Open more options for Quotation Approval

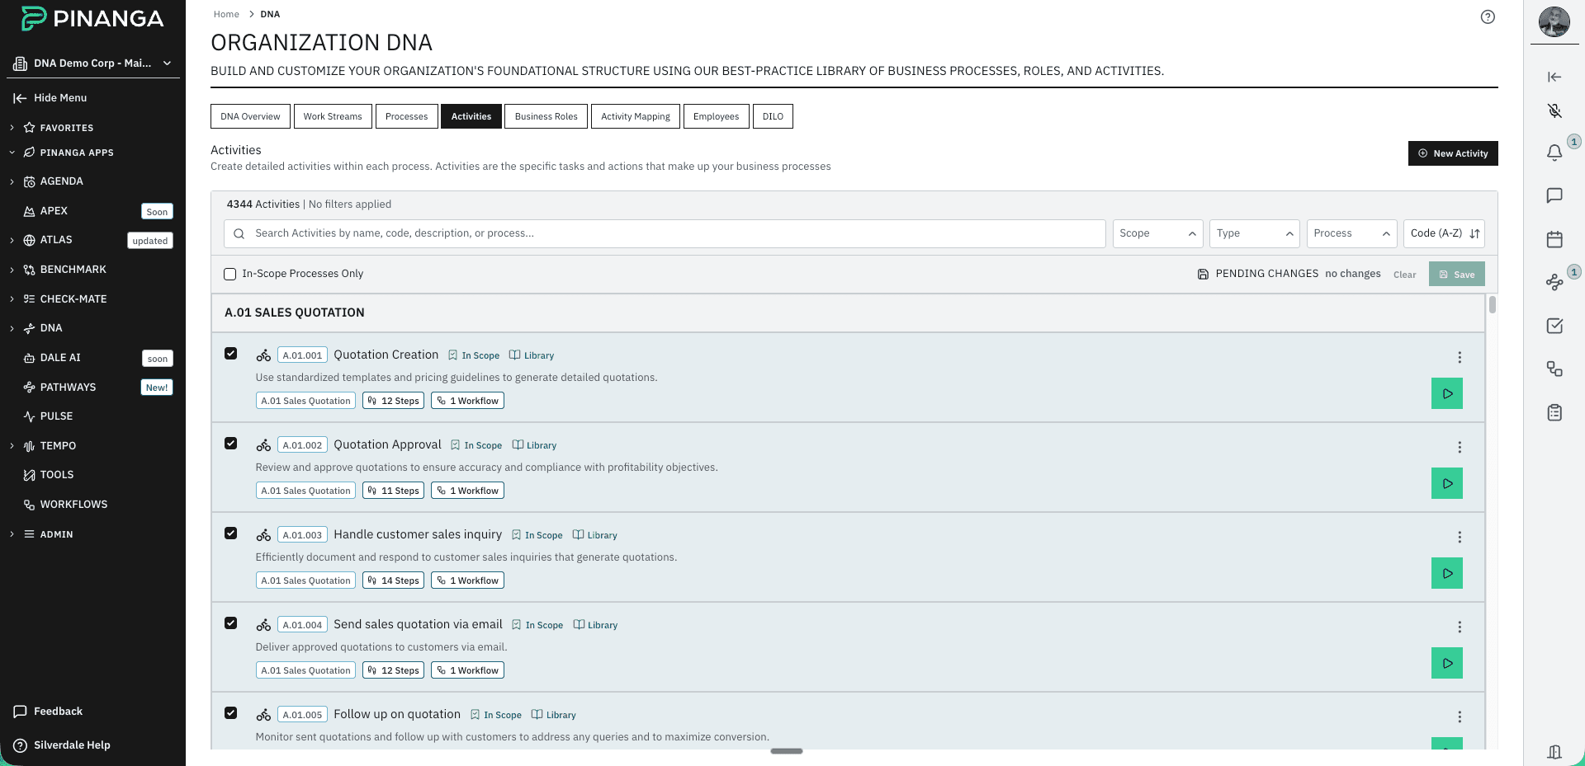coord(1459,447)
